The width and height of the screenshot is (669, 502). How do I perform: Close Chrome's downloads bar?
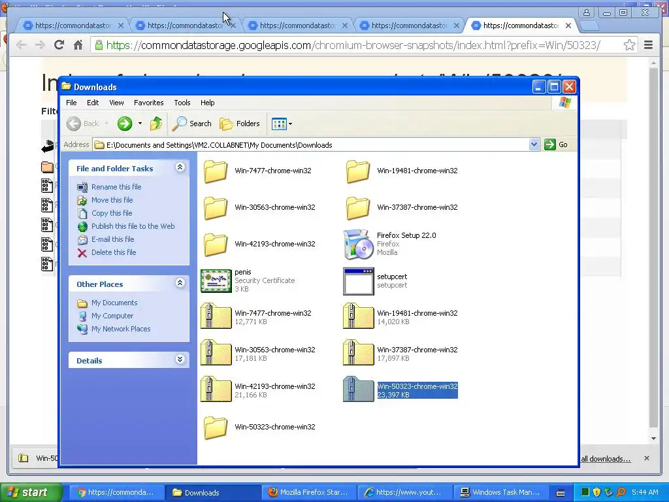coord(647,458)
